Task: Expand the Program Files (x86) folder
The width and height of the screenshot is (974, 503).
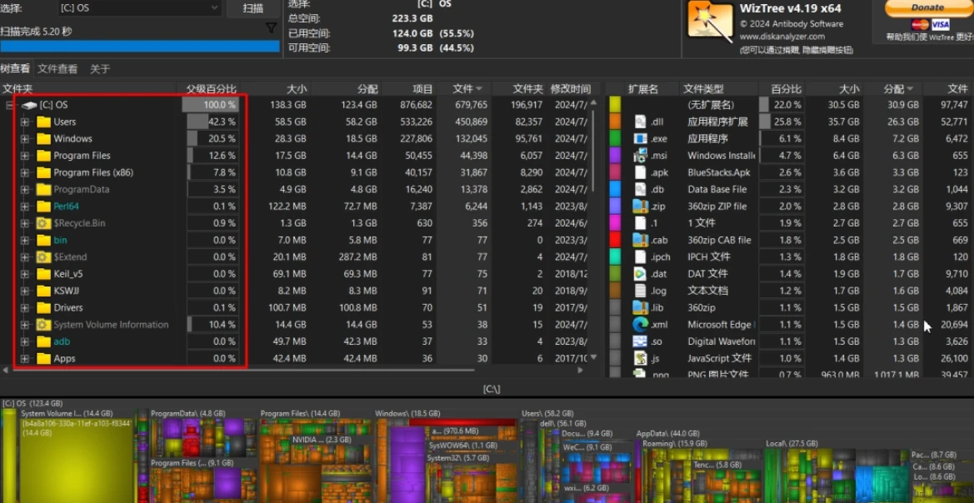Action: (25, 173)
